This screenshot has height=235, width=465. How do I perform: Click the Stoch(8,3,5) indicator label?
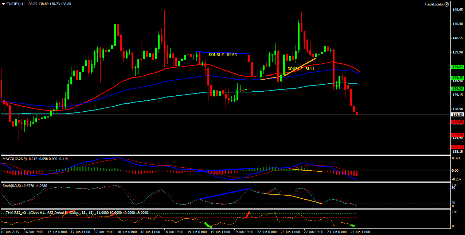tap(12, 186)
